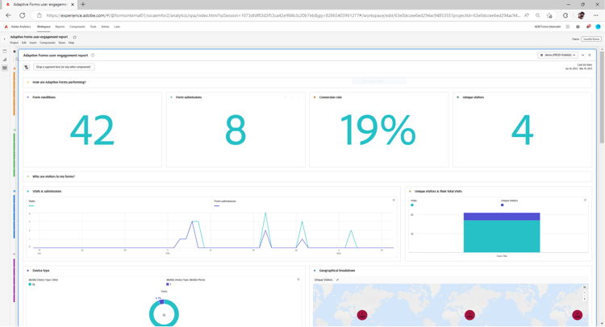605x327 pixels.
Task: Click the browser address bar
Action: [284, 15]
